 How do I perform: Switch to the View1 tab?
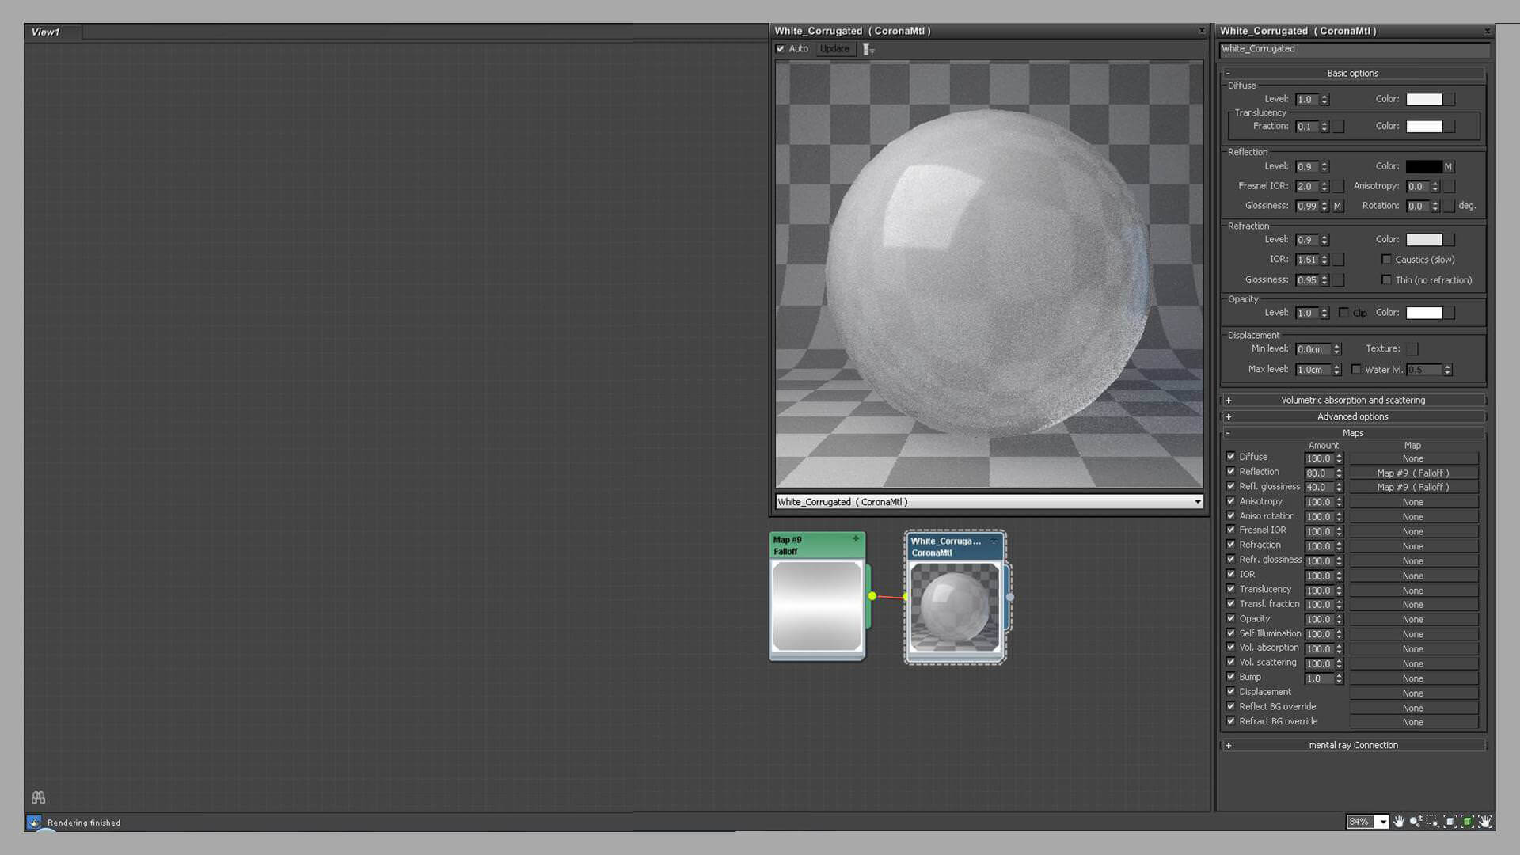[46, 32]
